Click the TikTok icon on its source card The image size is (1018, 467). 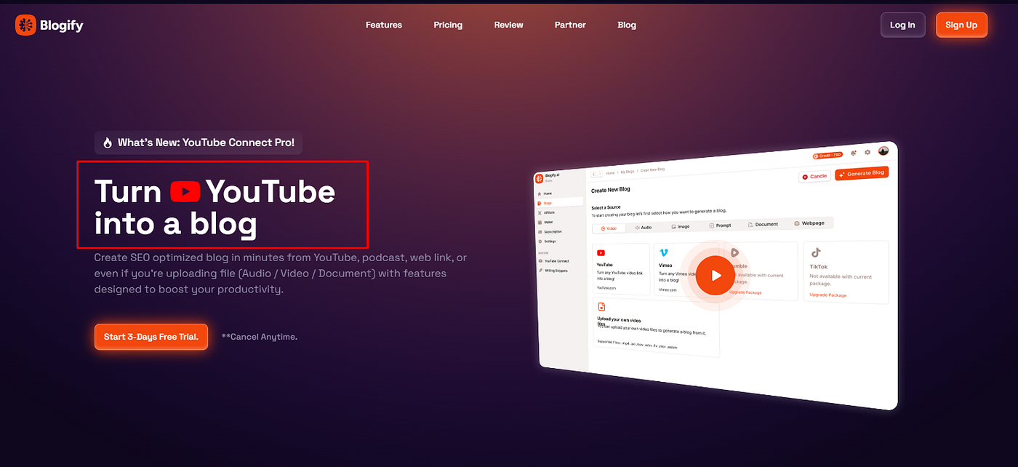pos(816,254)
